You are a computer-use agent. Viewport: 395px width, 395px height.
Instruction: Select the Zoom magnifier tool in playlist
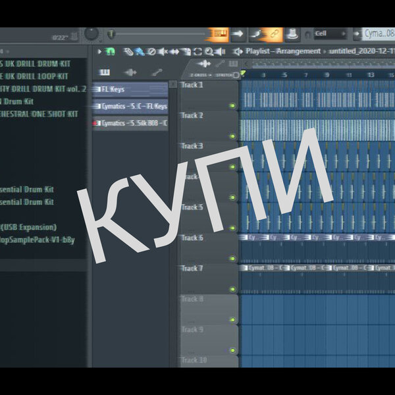[209, 51]
